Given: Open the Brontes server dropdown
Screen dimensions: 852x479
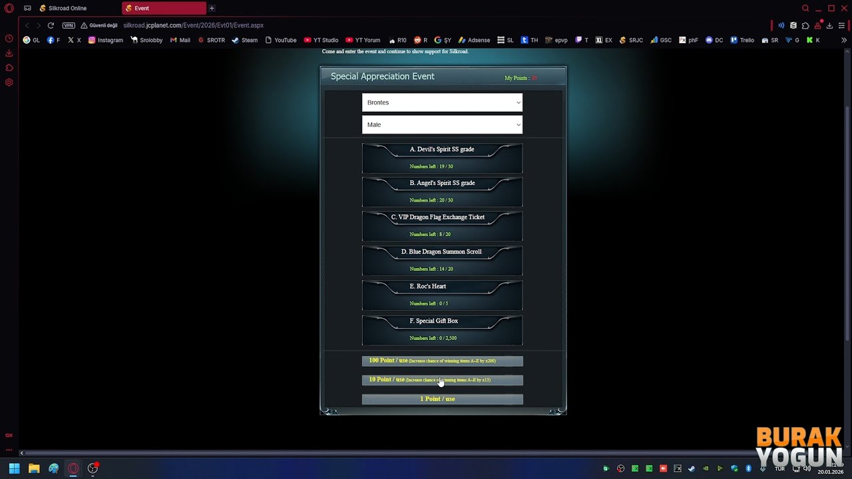Looking at the screenshot, I should click(442, 102).
